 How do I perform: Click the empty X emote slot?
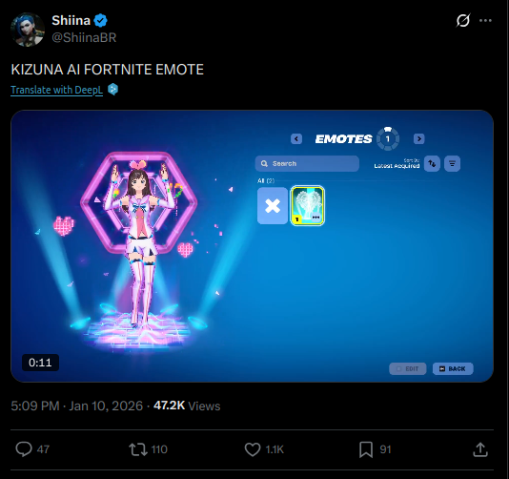[x=273, y=206]
